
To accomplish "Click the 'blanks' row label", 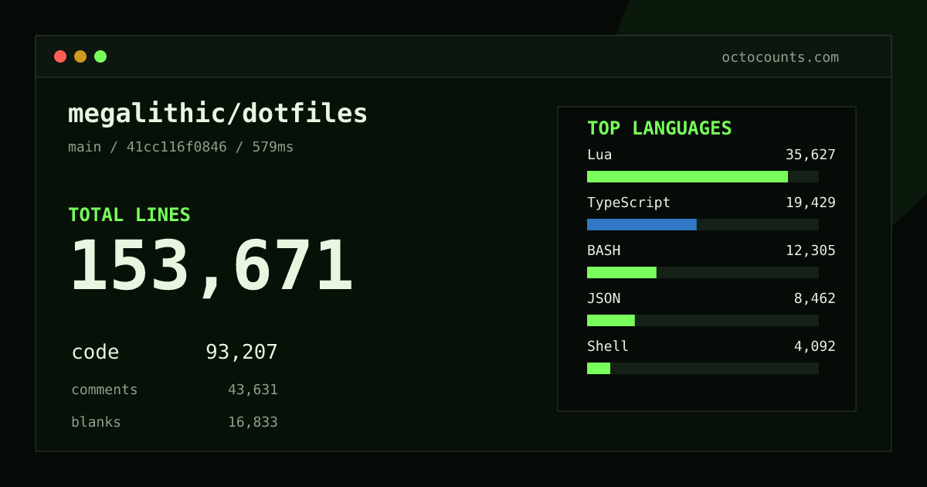I will pyautogui.click(x=96, y=422).
